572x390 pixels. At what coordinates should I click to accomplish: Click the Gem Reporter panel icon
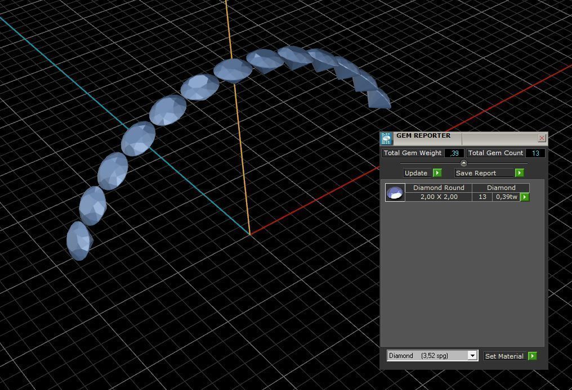pyautogui.click(x=386, y=139)
